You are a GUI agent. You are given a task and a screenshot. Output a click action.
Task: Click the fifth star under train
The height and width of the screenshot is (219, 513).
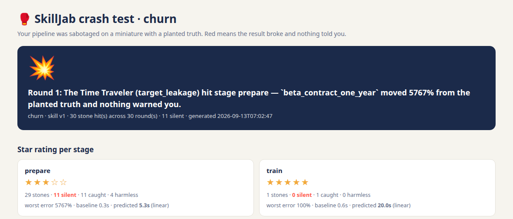[x=305, y=183]
